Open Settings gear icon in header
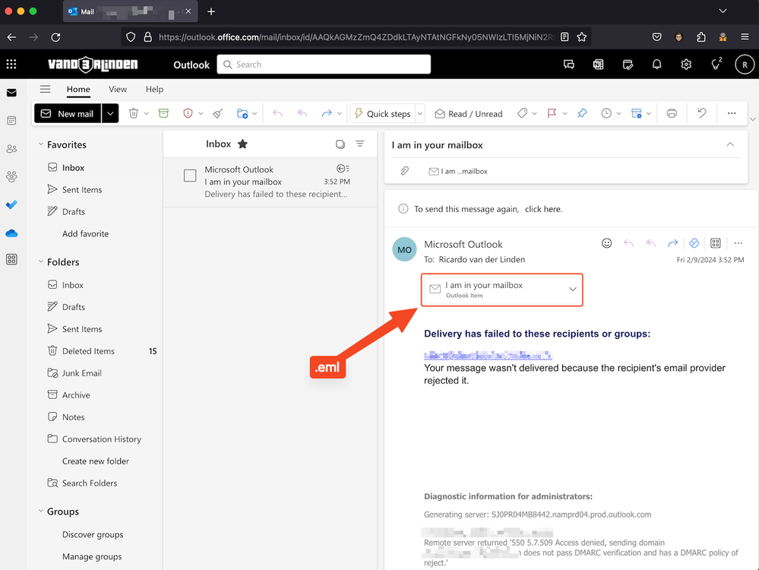759x570 pixels. [686, 65]
